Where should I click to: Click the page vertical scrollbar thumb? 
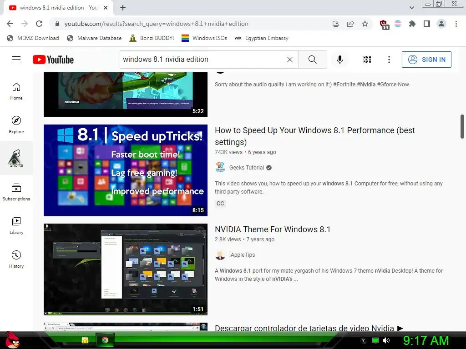[x=462, y=126]
